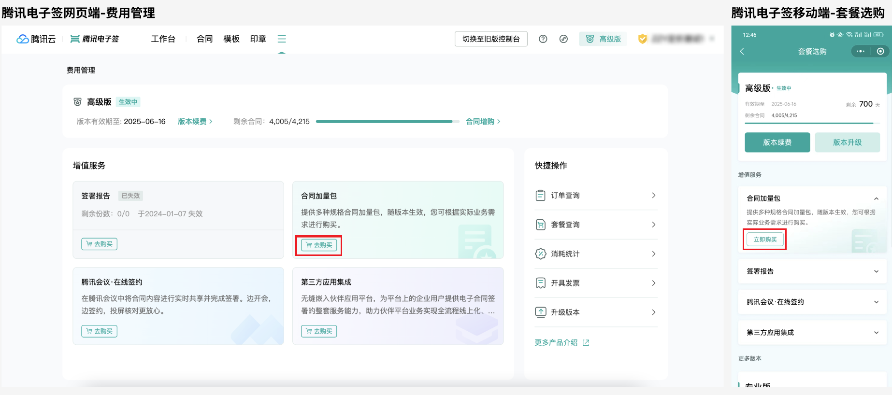The width and height of the screenshot is (892, 395).
Task: Open the help question-mark icon
Action: point(543,39)
